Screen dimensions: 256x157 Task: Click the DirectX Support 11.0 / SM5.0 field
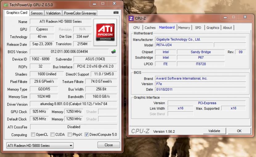click(x=104, y=74)
